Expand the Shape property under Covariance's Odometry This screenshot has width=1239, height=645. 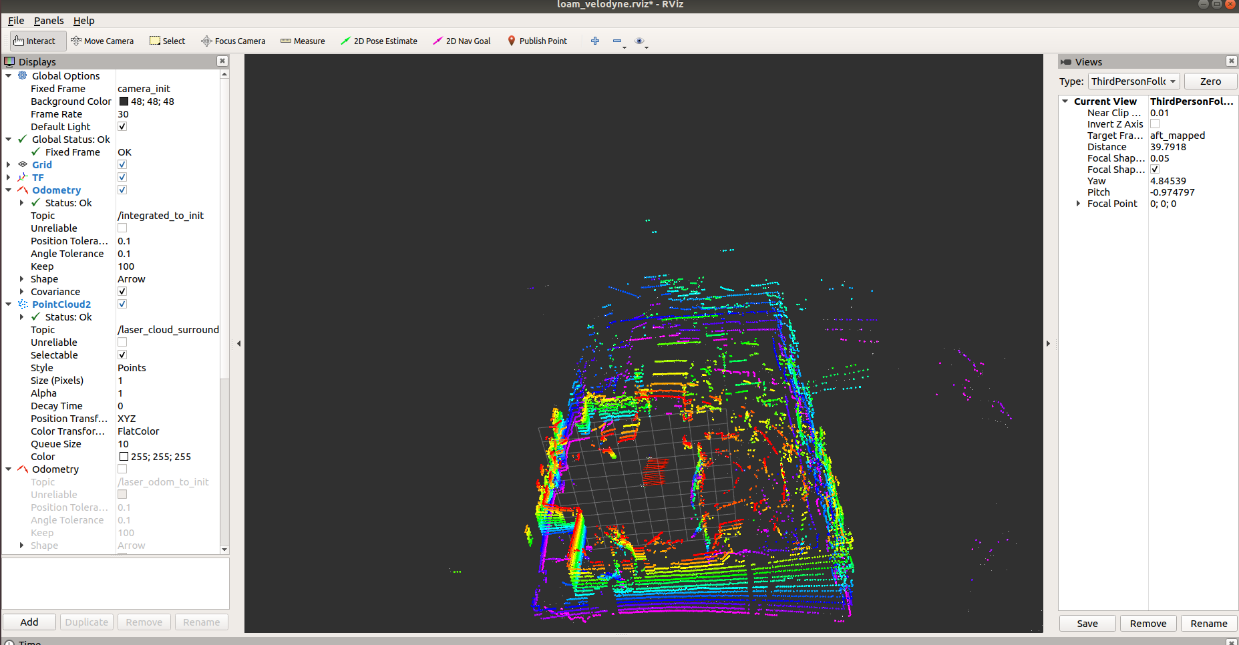[21, 278]
